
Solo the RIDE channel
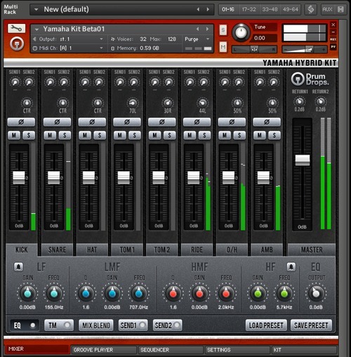click(204, 135)
